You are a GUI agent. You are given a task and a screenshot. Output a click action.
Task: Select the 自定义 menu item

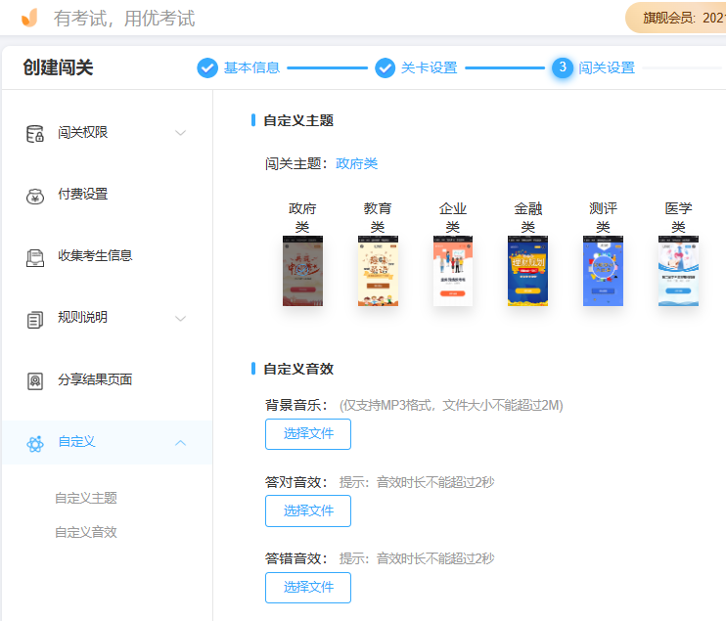tap(107, 442)
